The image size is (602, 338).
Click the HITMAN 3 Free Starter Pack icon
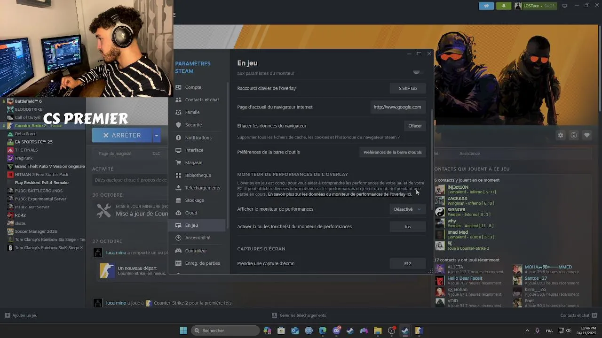coord(10,175)
